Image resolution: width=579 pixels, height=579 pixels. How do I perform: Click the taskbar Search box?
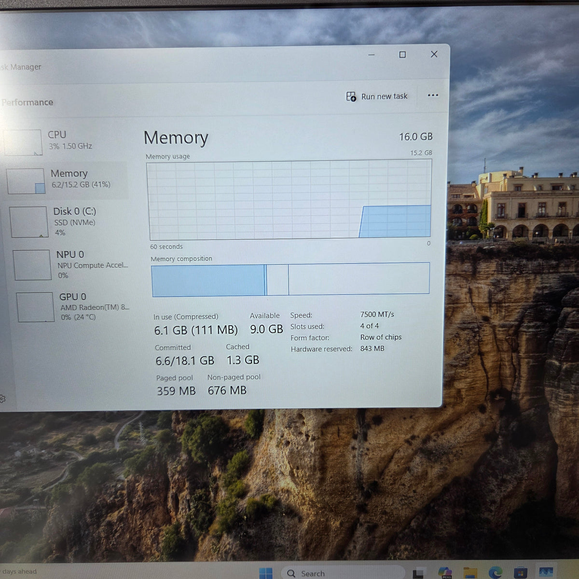point(343,573)
